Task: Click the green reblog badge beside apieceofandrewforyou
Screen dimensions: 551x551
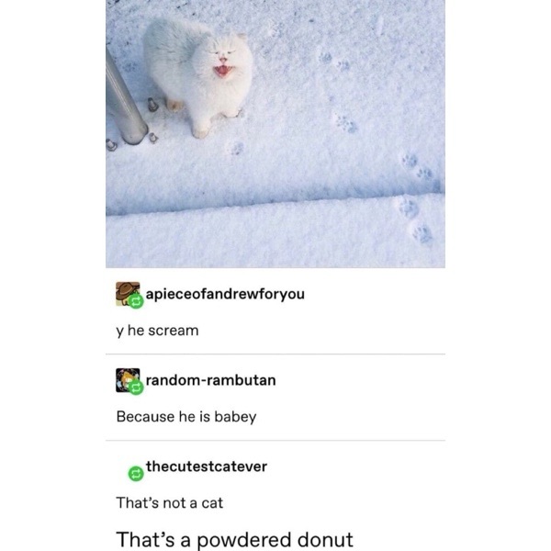Action: [136, 301]
